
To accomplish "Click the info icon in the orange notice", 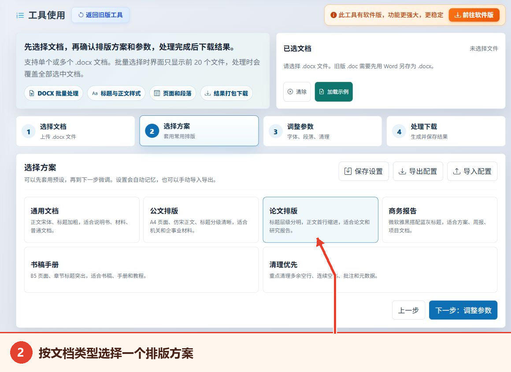I will (x=333, y=15).
